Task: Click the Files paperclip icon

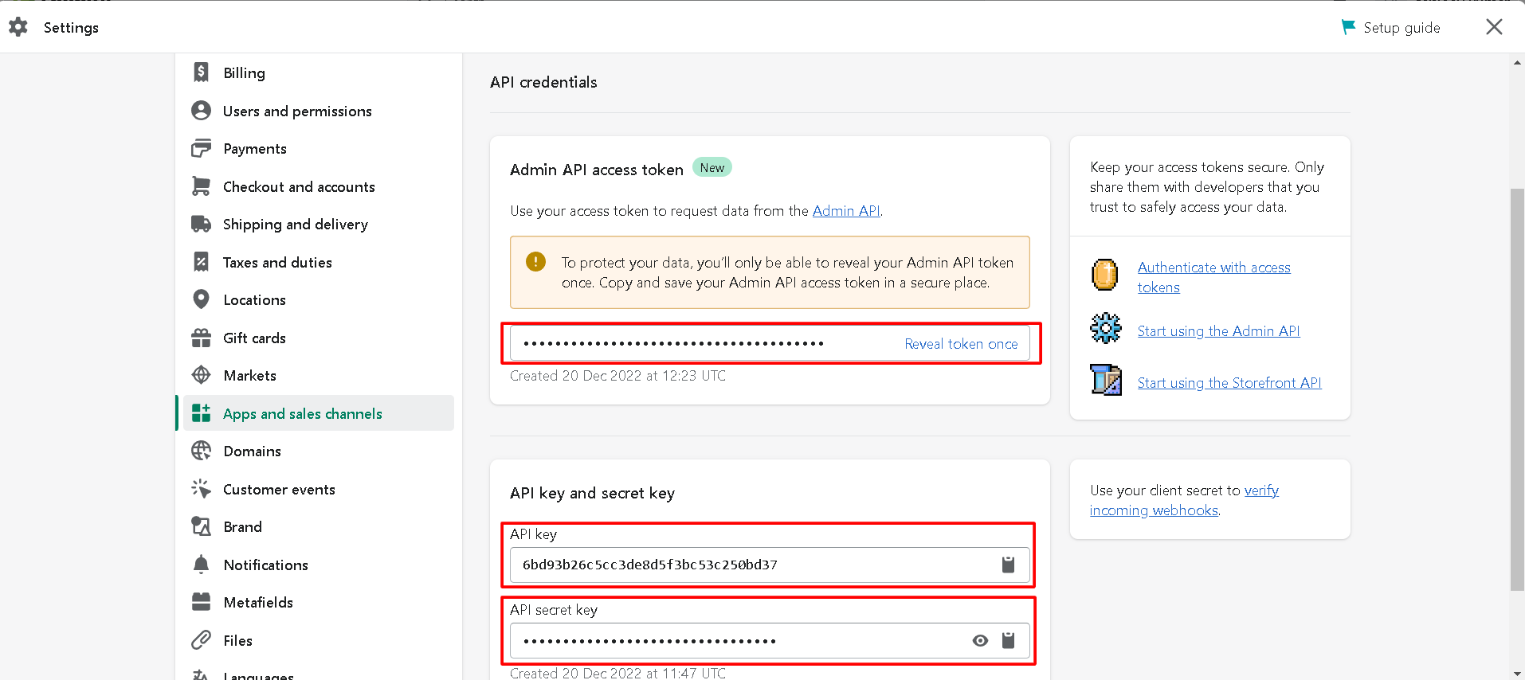Action: coord(202,640)
